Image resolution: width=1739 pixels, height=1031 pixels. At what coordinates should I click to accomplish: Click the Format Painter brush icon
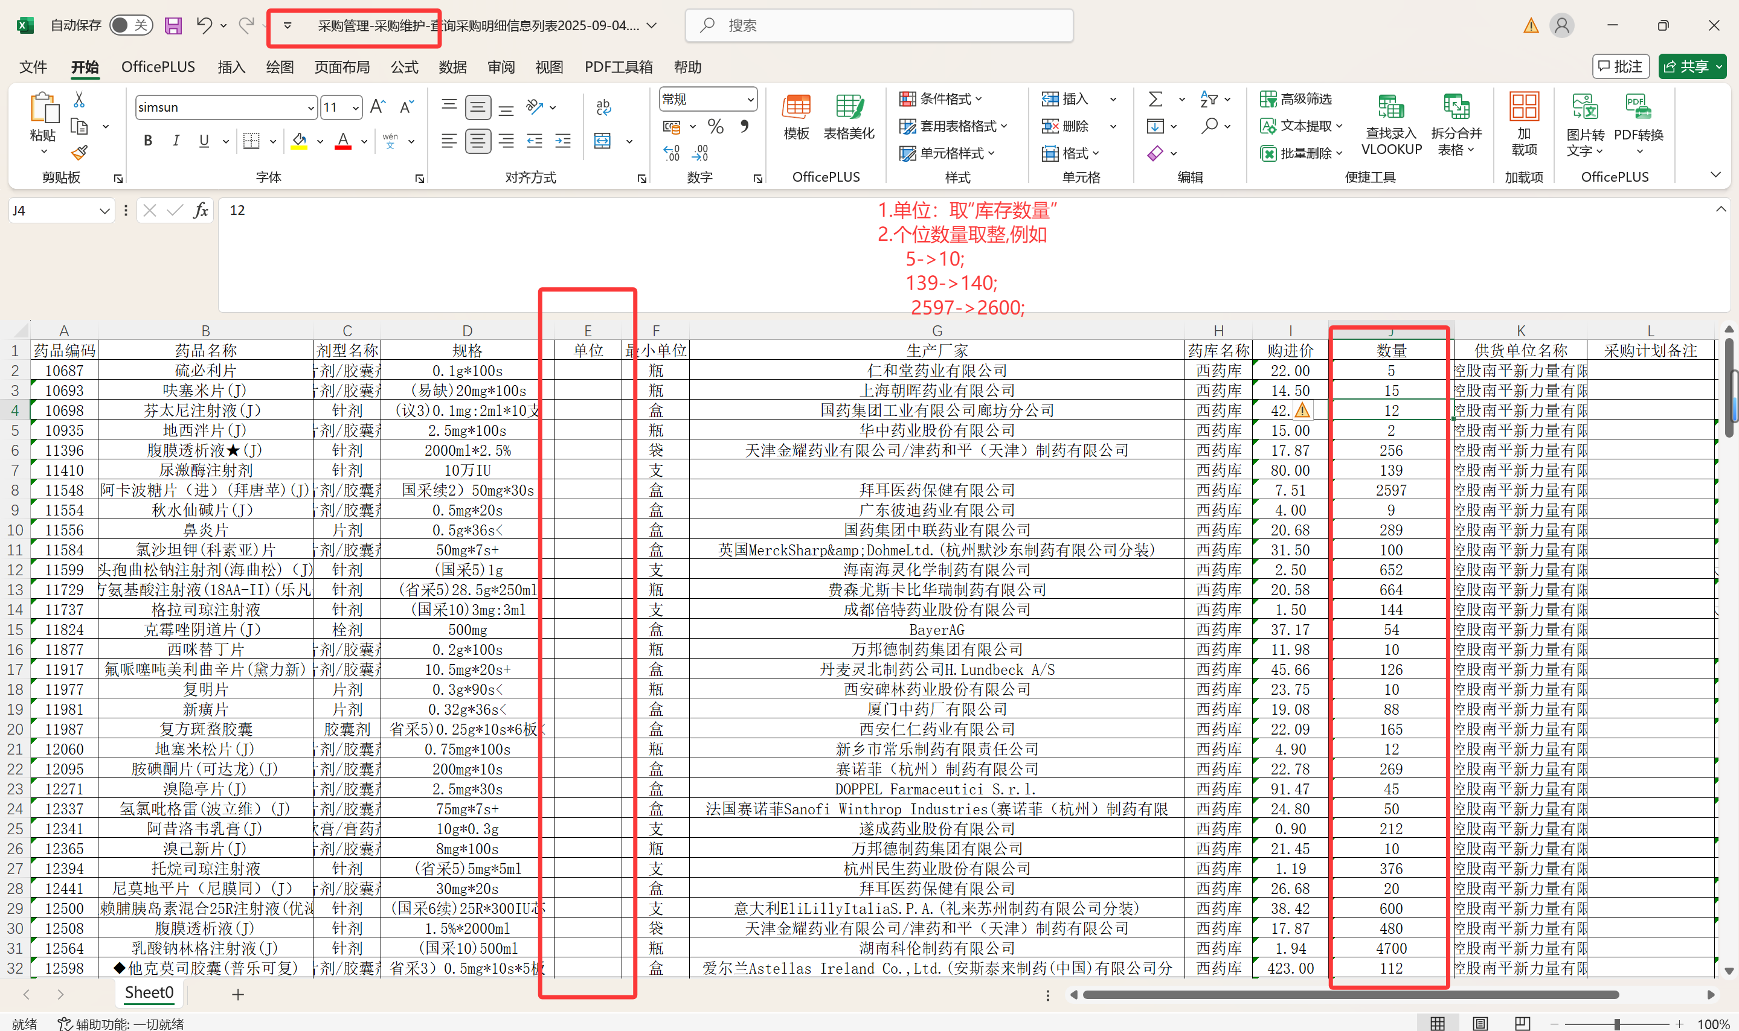(x=79, y=152)
